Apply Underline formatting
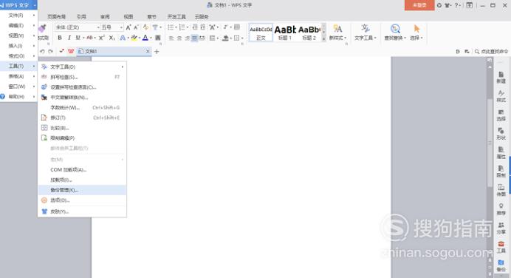 (78, 38)
